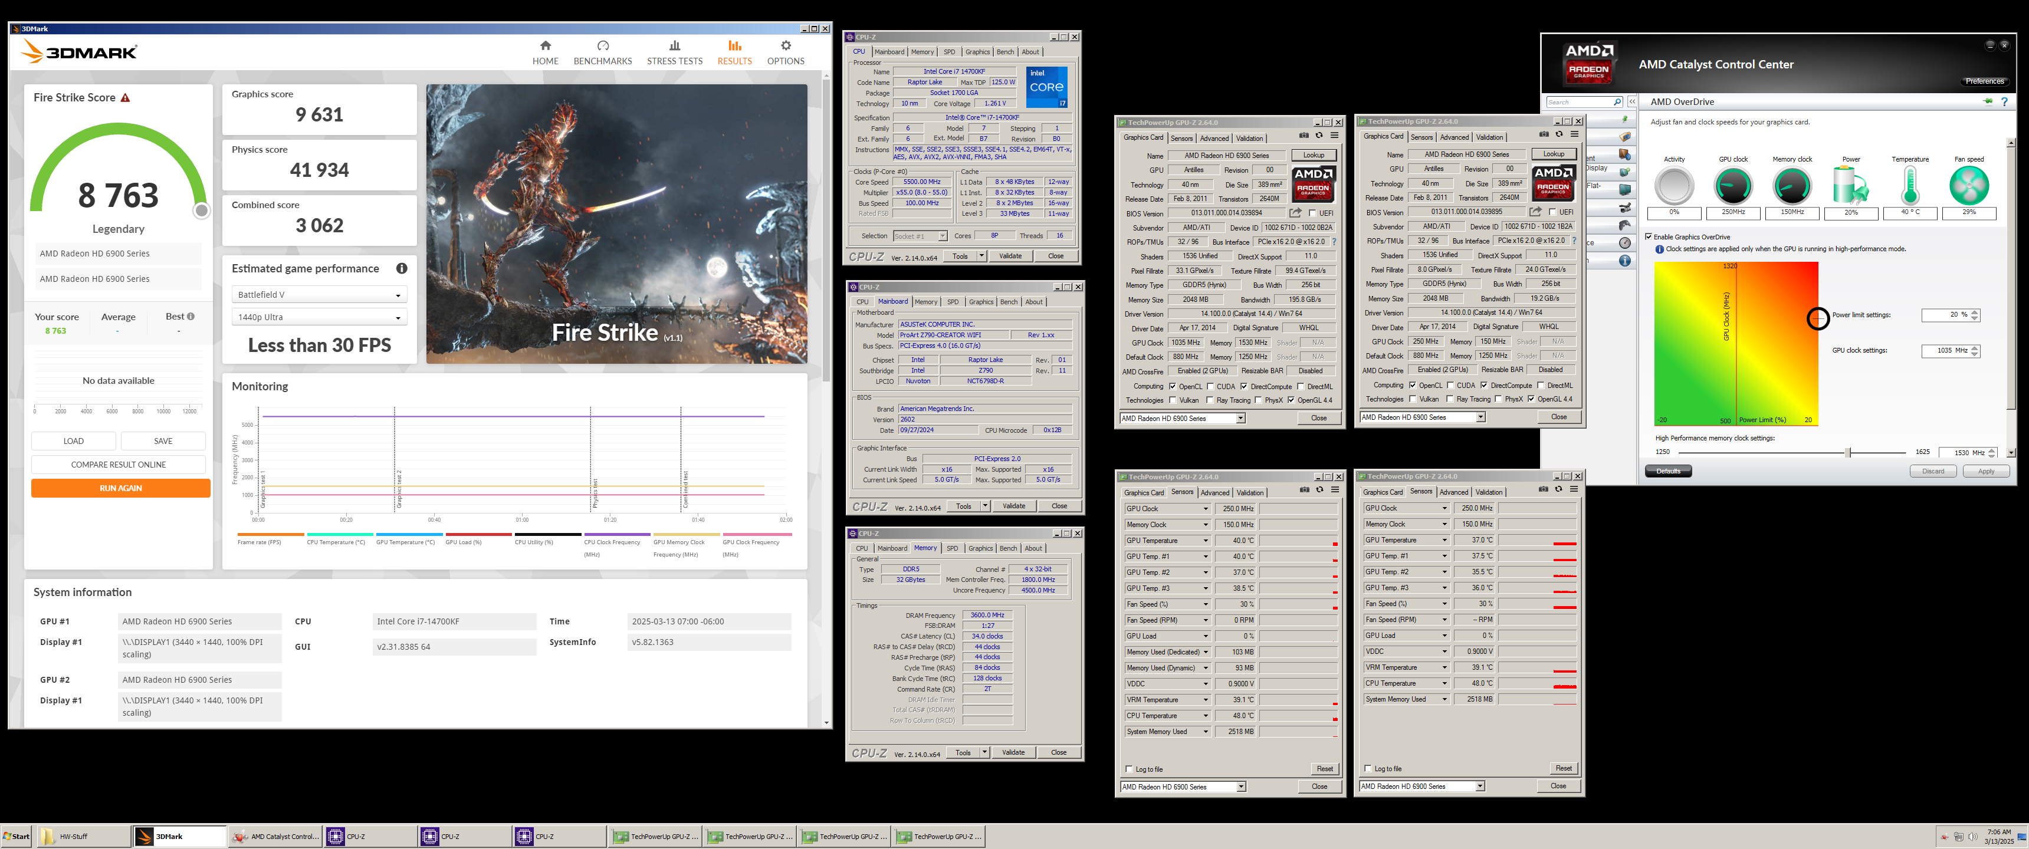The width and height of the screenshot is (2029, 849).
Task: Click info icon next to Best score
Action: point(191,317)
